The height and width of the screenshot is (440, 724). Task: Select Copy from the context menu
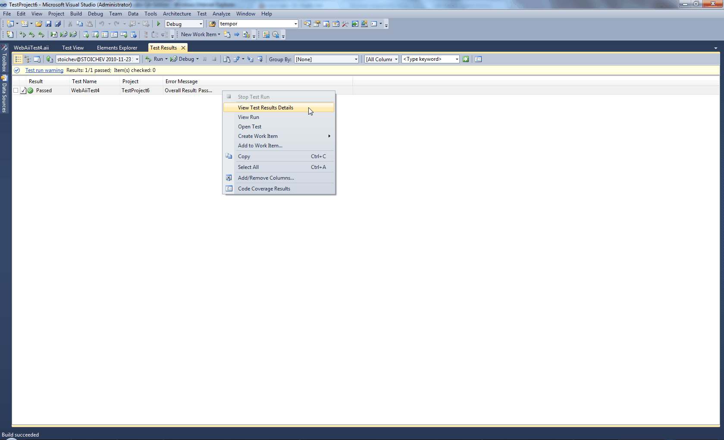click(279, 156)
